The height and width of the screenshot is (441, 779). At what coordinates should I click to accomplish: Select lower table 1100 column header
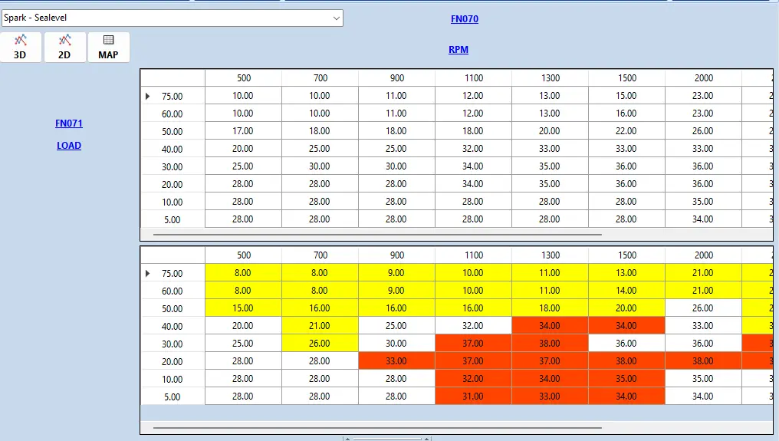[x=474, y=255]
